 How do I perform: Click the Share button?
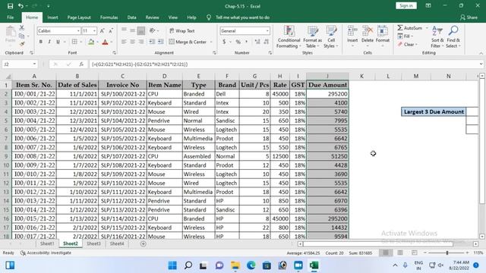469,17
